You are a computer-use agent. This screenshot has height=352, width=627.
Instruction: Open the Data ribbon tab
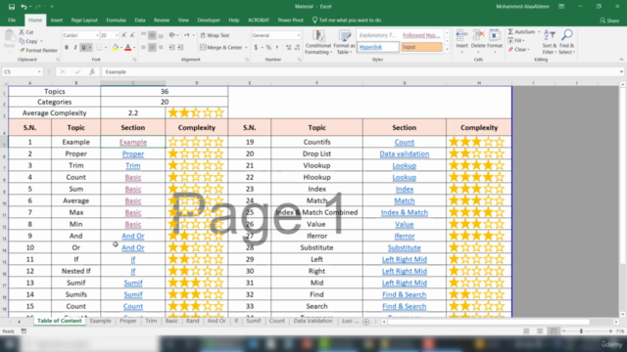pyautogui.click(x=140, y=20)
